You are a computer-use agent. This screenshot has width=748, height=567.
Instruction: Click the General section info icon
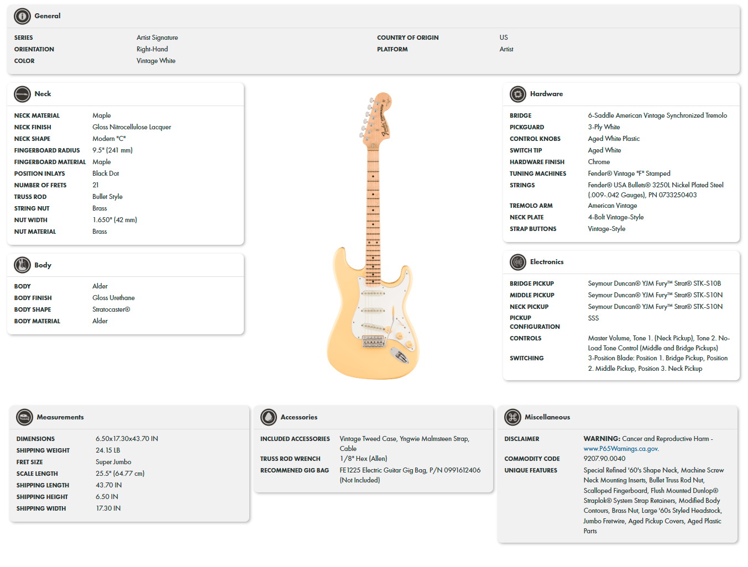22,16
